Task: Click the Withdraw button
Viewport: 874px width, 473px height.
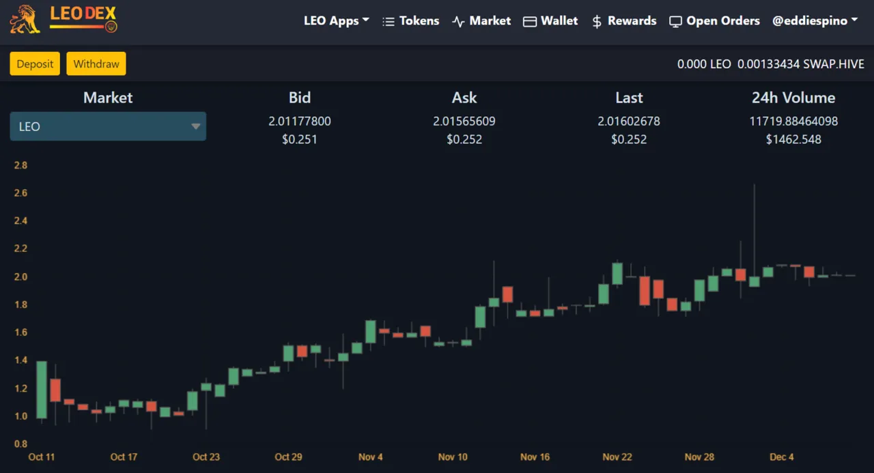Action: [96, 63]
